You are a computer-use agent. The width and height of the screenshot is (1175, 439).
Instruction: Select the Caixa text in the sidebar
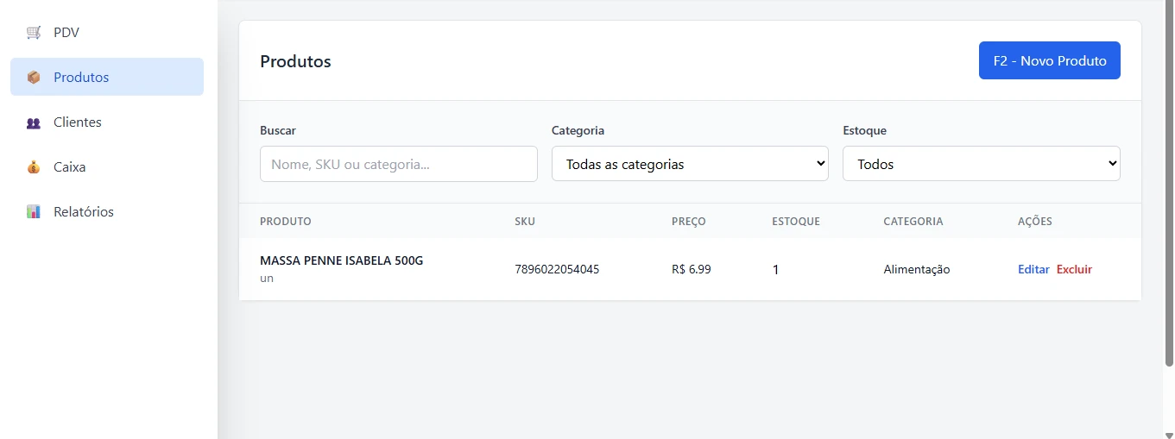70,167
